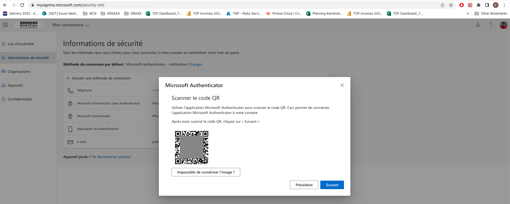Select Informations de sécurité in sidebar
Image resolution: width=510 pixels, height=204 pixels.
point(28,58)
